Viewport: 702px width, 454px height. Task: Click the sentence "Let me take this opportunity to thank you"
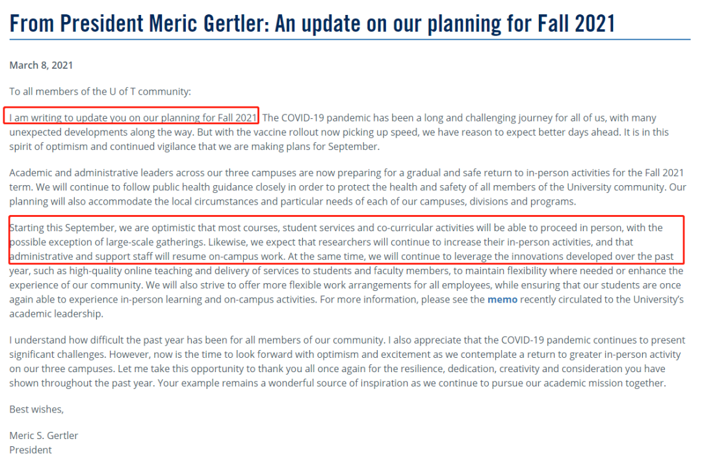[391, 368]
